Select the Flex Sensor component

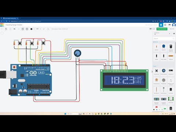pyautogui.click(x=157, y=91)
